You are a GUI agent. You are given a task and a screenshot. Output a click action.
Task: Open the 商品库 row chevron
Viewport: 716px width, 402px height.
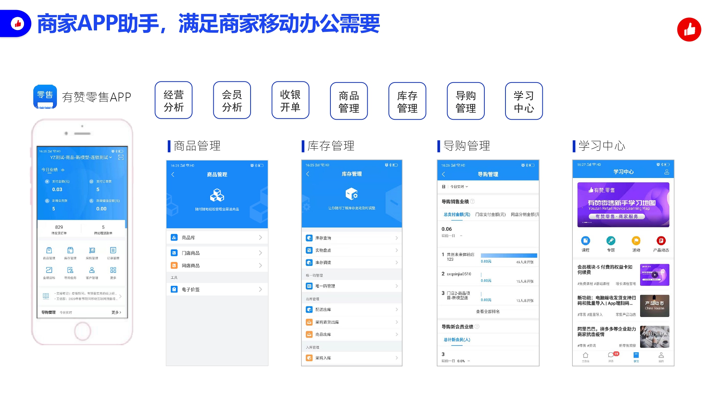coord(260,238)
